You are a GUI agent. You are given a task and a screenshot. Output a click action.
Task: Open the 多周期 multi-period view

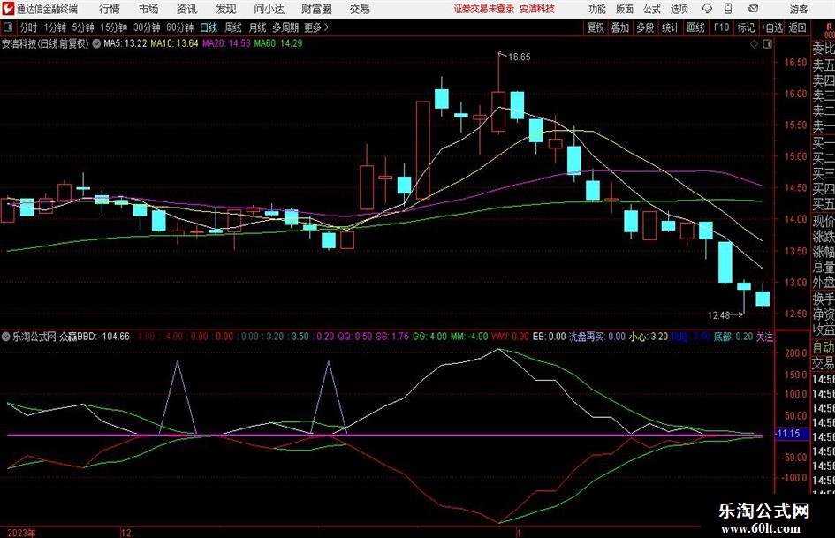tap(285, 27)
